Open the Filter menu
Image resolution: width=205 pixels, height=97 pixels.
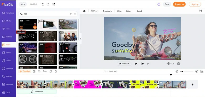pos(120,11)
